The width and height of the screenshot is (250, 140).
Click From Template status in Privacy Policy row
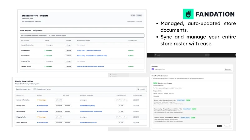[x=43, y=105]
